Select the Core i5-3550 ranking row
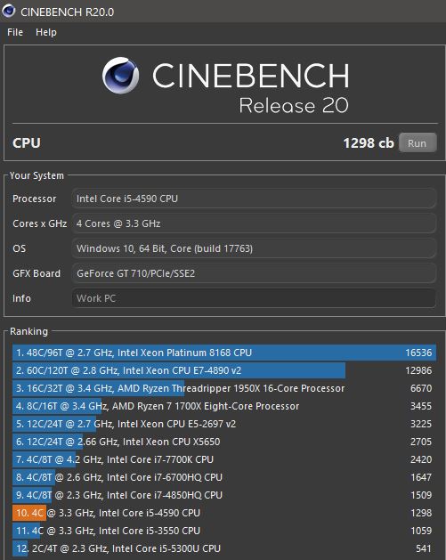Screen dimensions: 446x560 (x=224, y=531)
